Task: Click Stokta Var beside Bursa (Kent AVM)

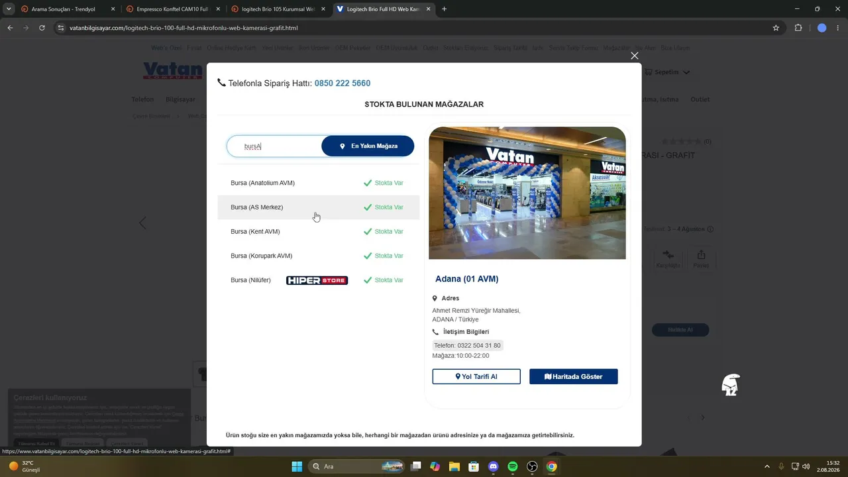Action: [x=384, y=232]
